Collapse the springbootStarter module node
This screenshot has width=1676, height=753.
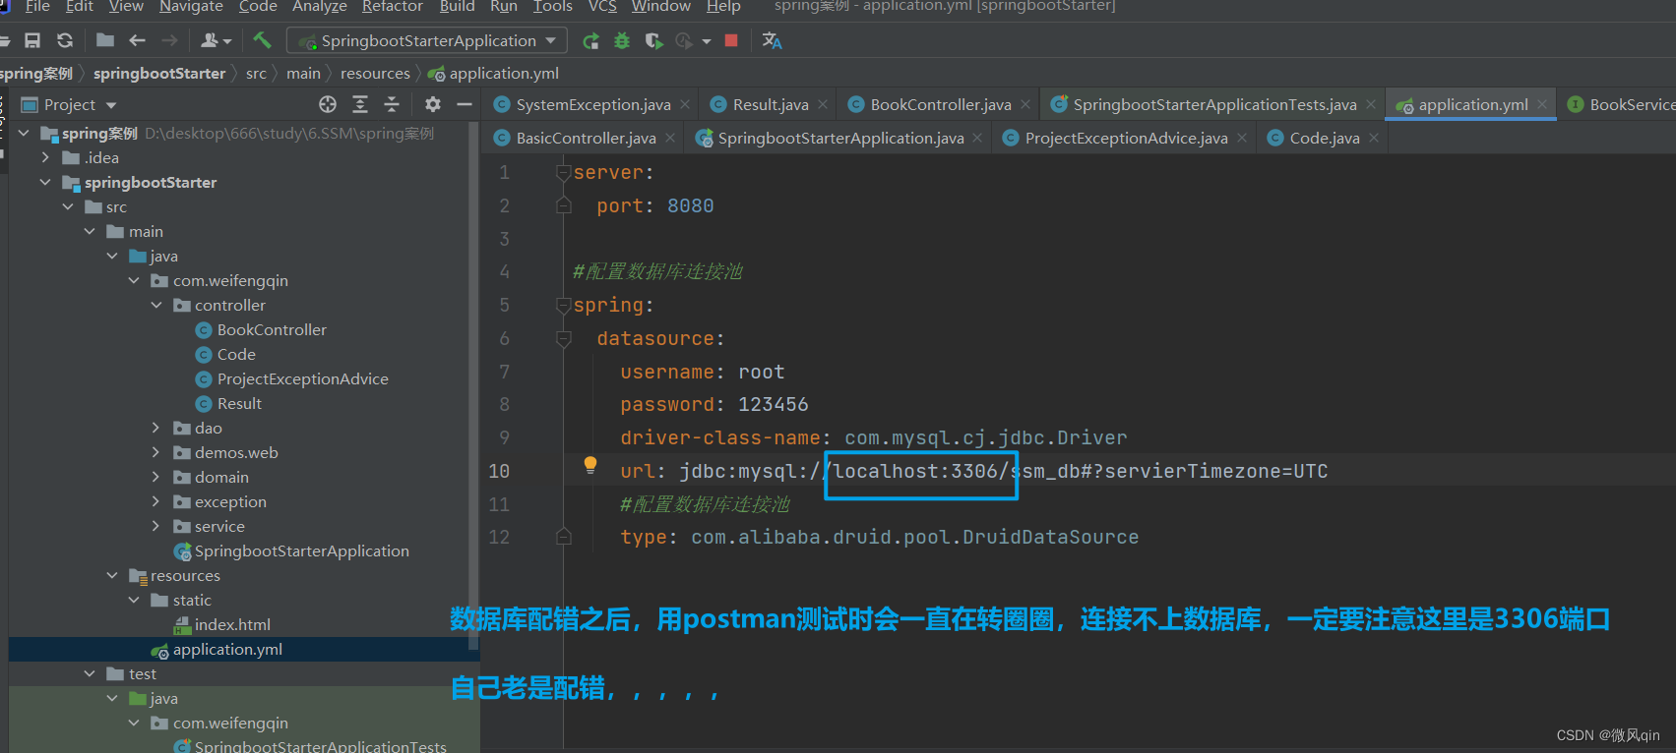45,182
